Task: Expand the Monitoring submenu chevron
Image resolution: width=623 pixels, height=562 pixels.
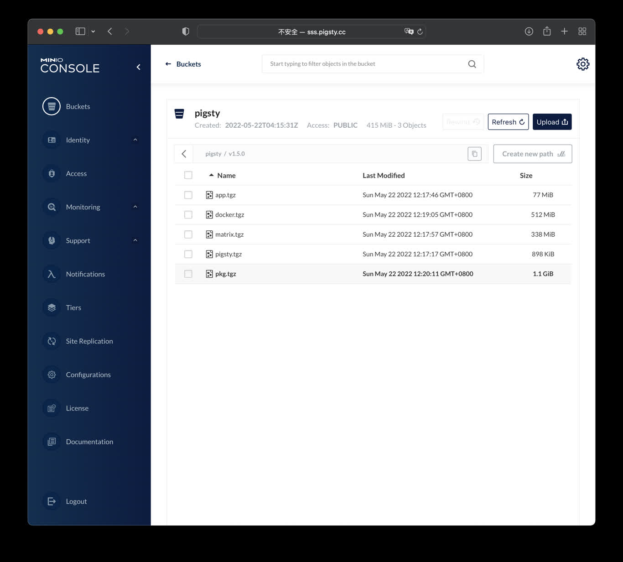Action: (x=135, y=207)
